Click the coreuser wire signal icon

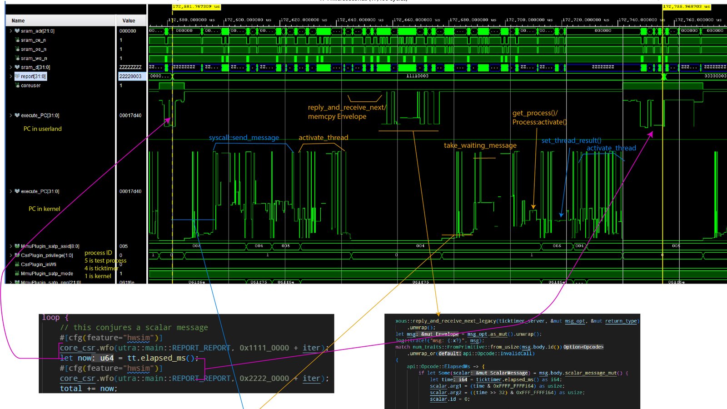click(x=17, y=85)
